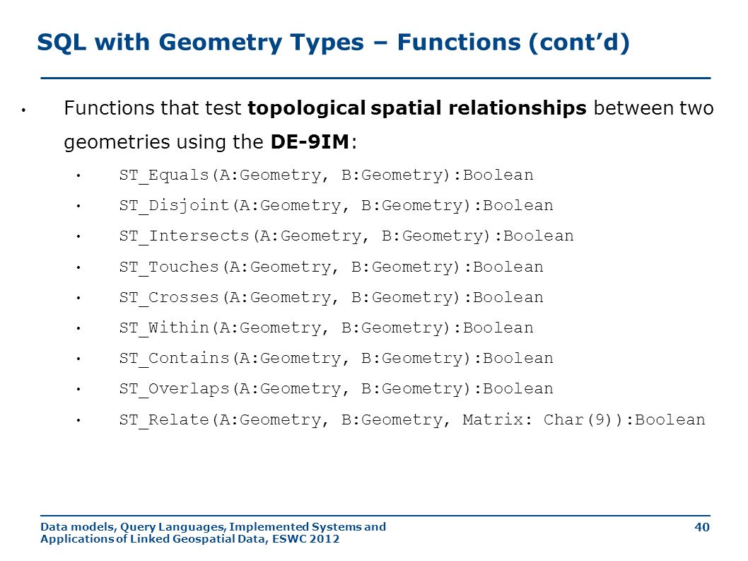748x561 pixels.
Task: Click slide number 40 in footer
Action: coord(702,527)
